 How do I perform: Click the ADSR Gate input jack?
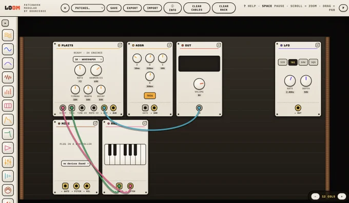click(x=145, y=108)
